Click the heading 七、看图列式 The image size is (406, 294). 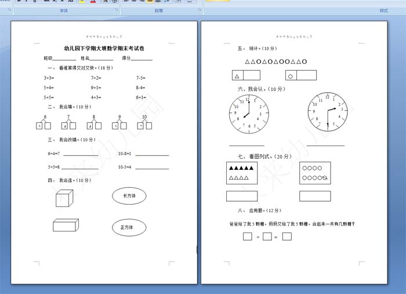[x=264, y=157]
